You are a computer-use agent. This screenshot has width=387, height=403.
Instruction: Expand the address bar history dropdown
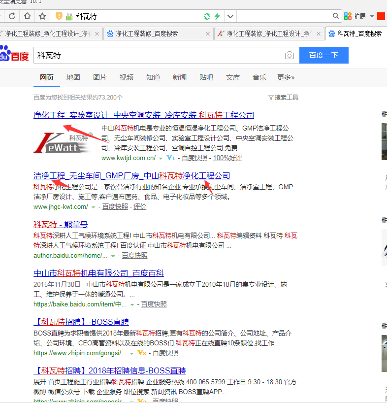point(230,16)
